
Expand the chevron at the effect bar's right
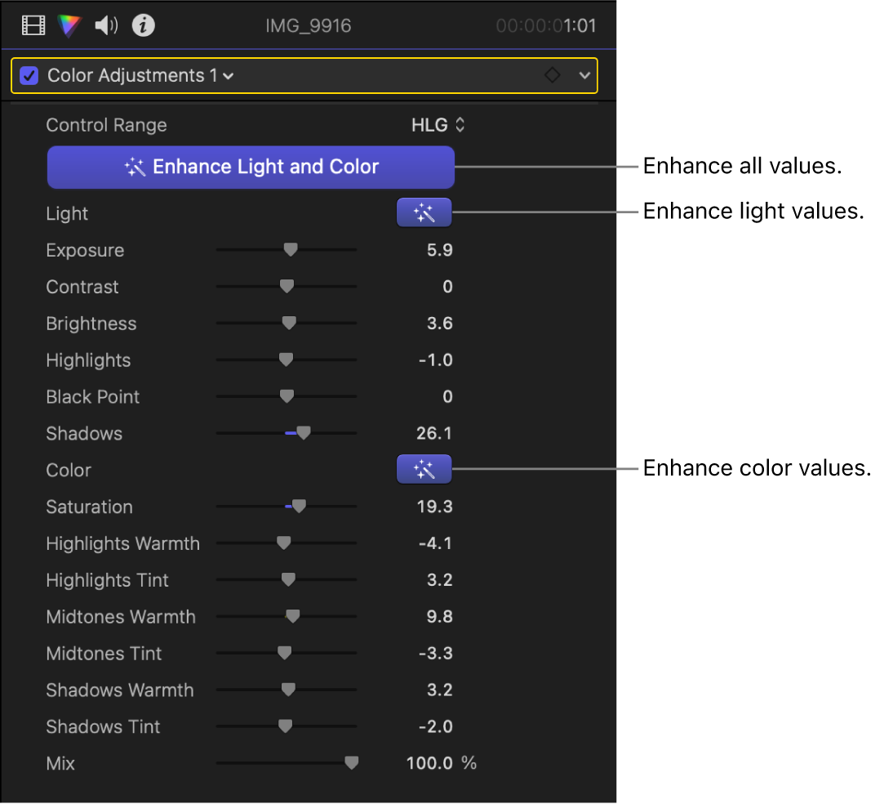pos(584,74)
